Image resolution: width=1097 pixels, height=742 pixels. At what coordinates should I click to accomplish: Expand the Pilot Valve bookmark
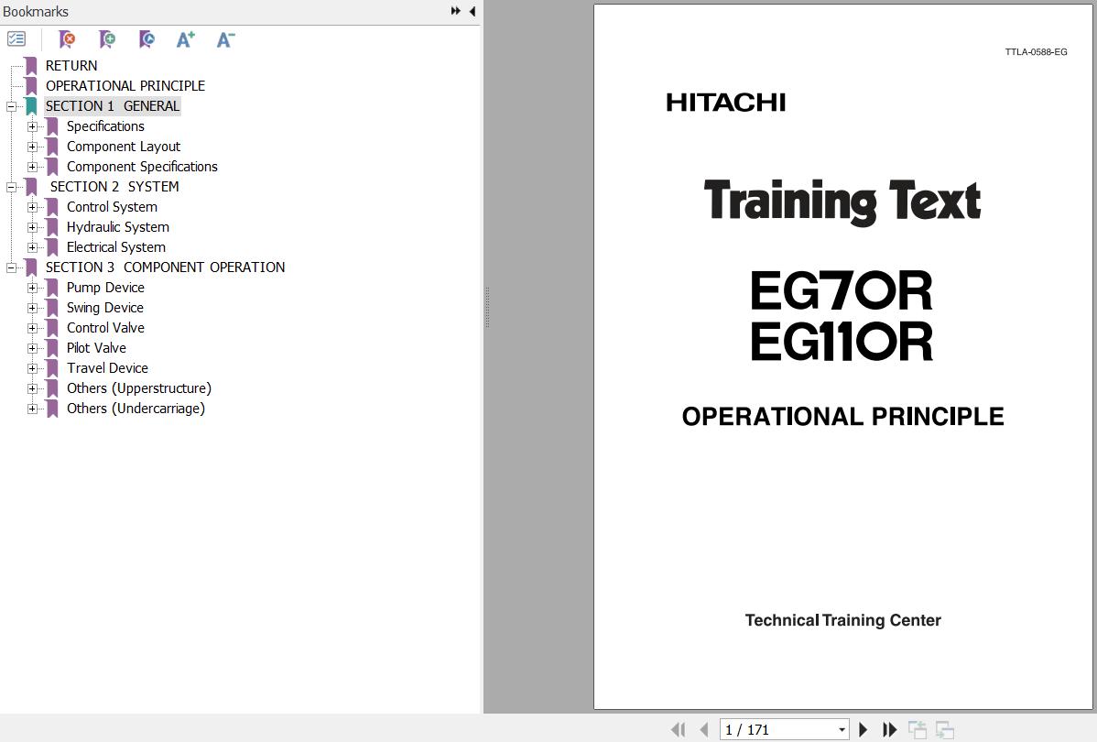[32, 348]
